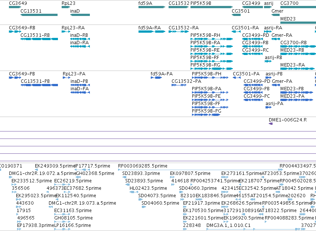Viewport: 316px width, 231px height.
Task: Click transcript inaD-RA label
Action: point(79,43)
